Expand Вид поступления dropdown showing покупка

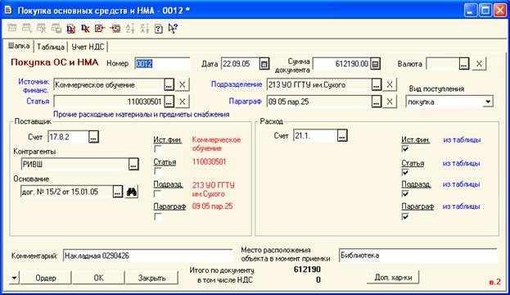(x=488, y=102)
